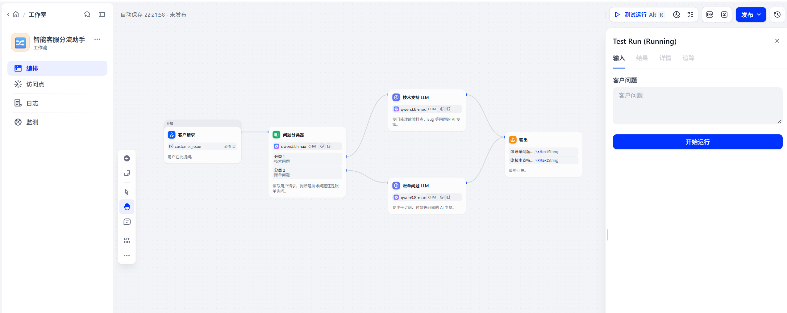Open the 日志 logs page
787x313 pixels.
tap(57, 103)
